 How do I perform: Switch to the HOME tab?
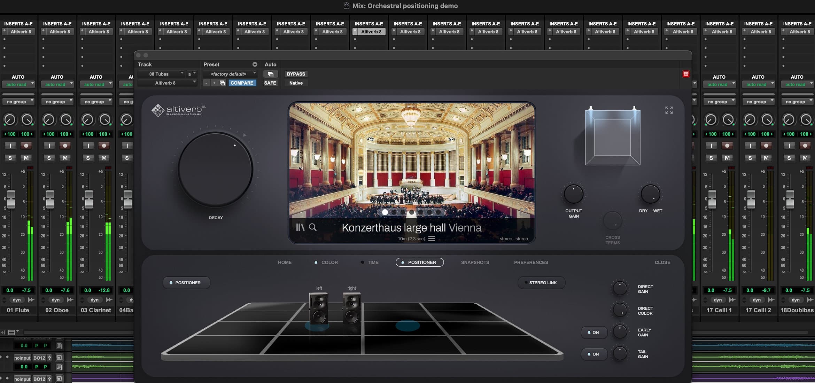pyautogui.click(x=285, y=262)
